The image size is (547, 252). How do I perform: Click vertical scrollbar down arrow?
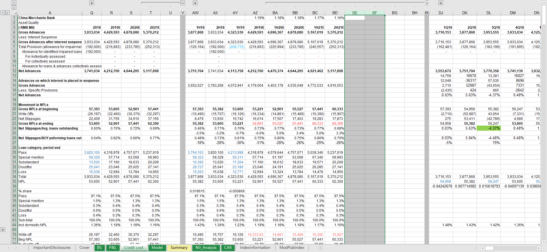(544, 242)
